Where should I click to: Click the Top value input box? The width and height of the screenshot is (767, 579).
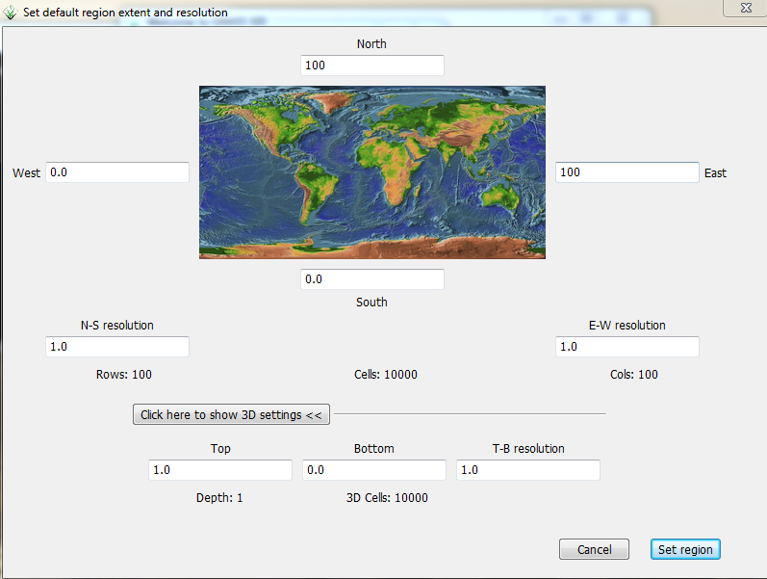(x=219, y=470)
